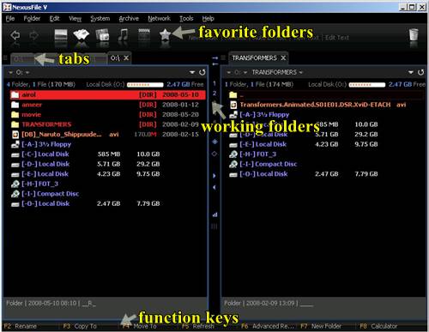429x332 pixels.
Task: Select [-I-] Compact Disc in left pane
Action: click(107, 194)
